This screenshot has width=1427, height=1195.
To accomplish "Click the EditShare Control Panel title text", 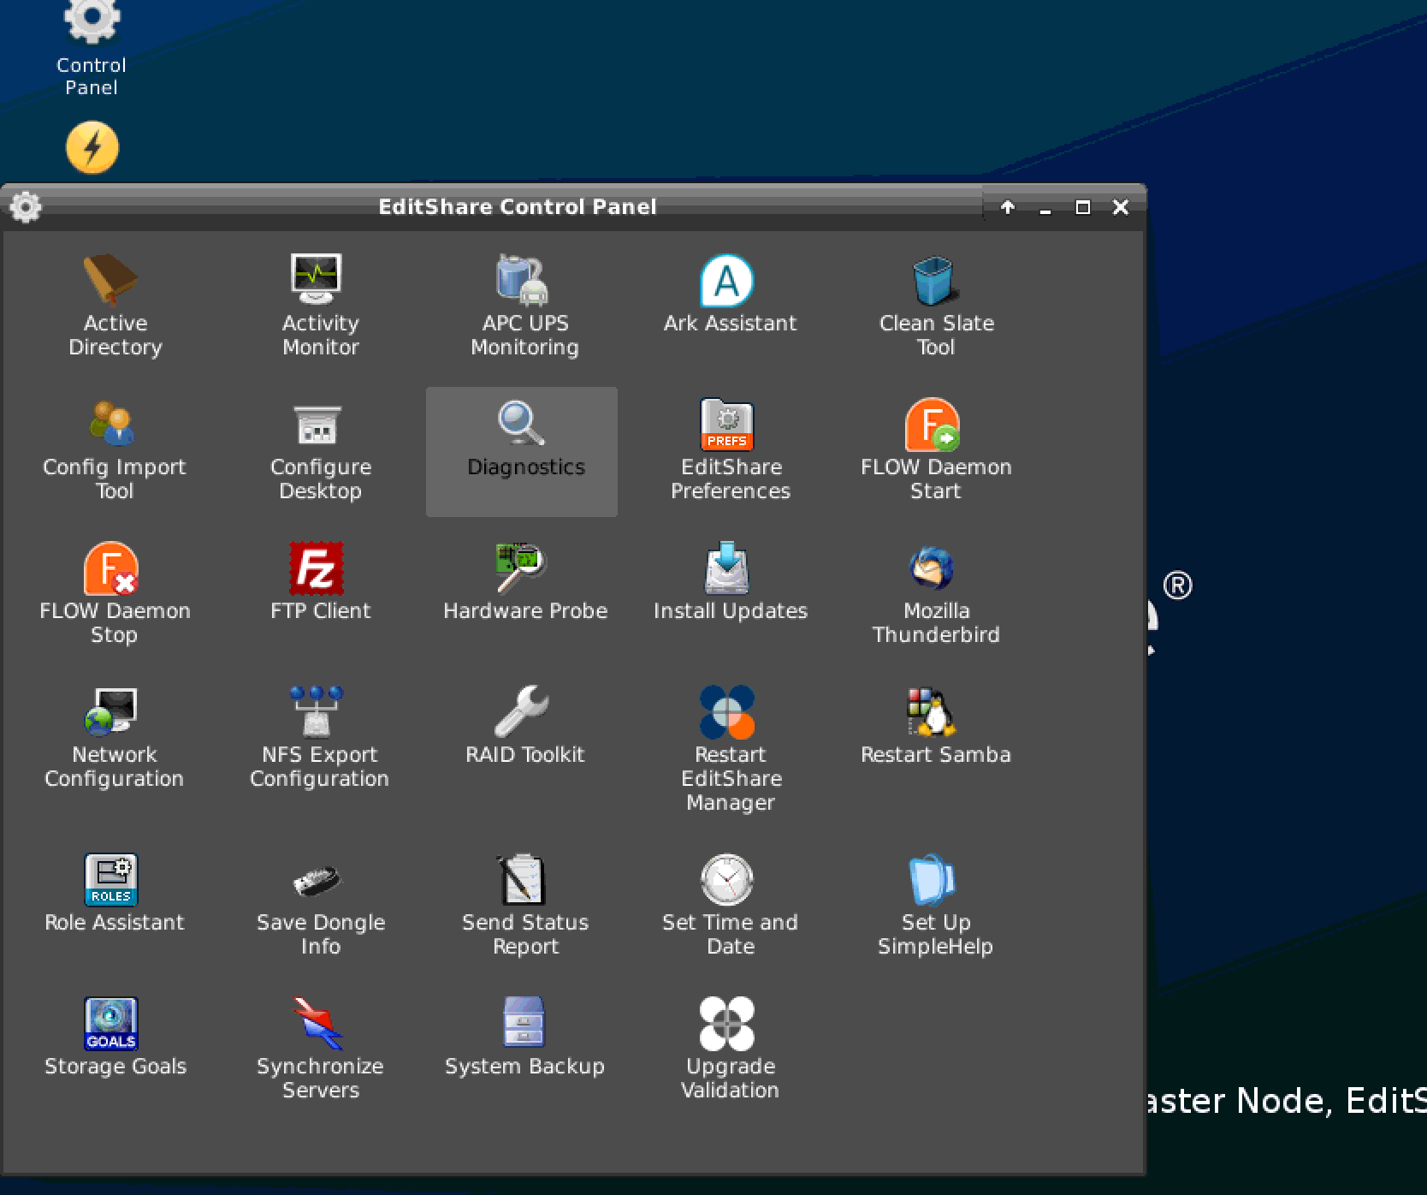I will pyautogui.click(x=518, y=206).
